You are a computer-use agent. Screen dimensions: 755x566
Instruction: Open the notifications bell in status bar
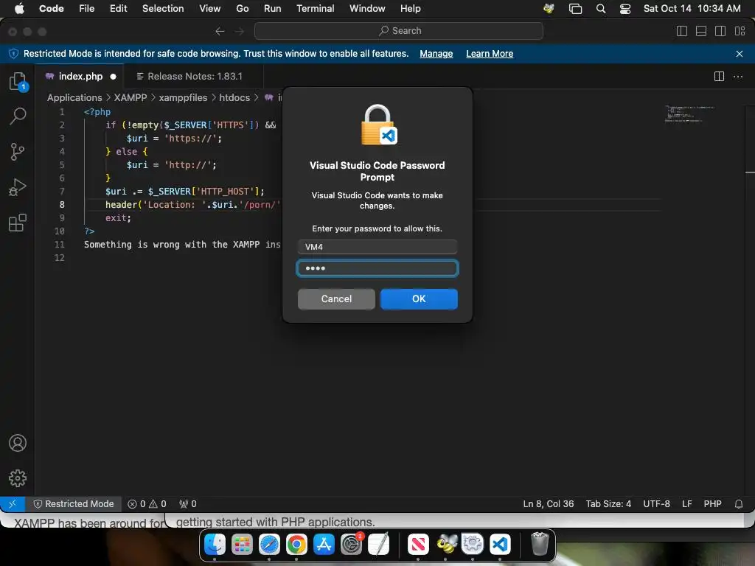[739, 504]
